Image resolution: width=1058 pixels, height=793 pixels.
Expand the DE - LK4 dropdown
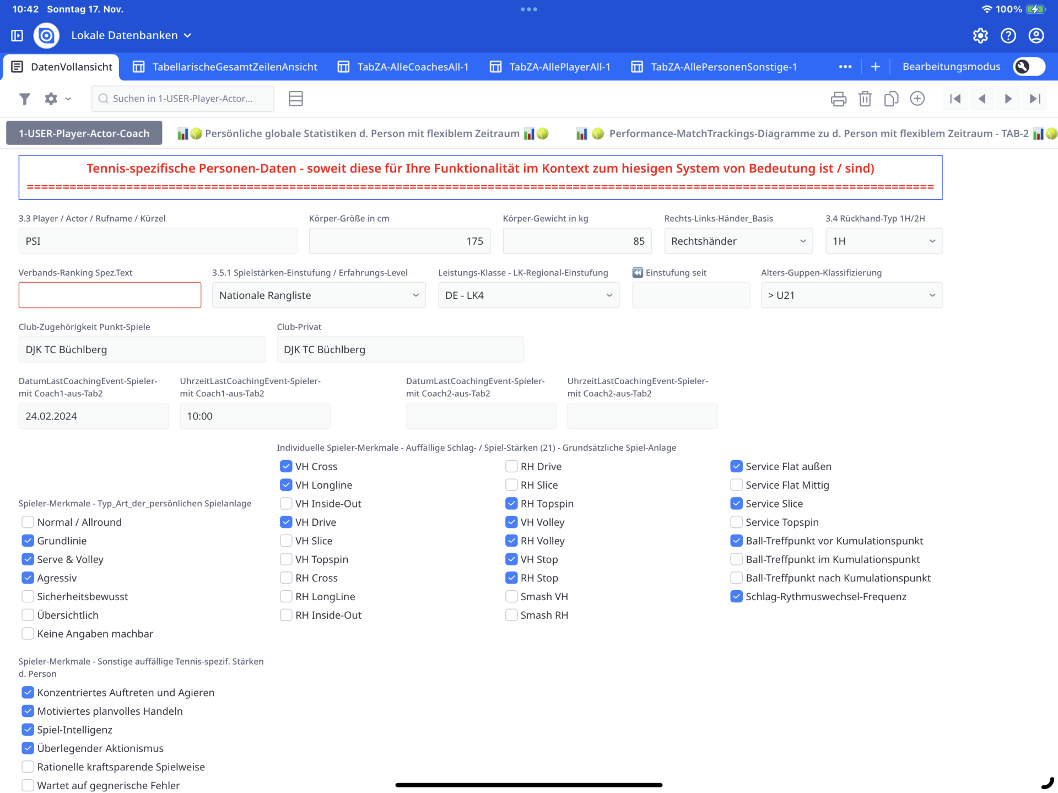pyautogui.click(x=528, y=295)
